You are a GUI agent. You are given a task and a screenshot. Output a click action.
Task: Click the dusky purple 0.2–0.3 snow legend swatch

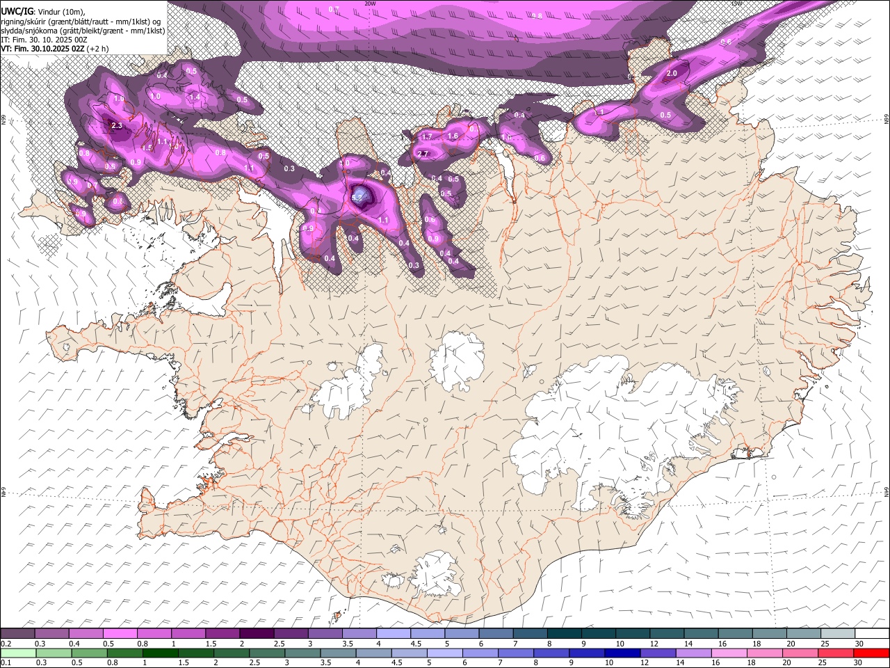click(18, 633)
